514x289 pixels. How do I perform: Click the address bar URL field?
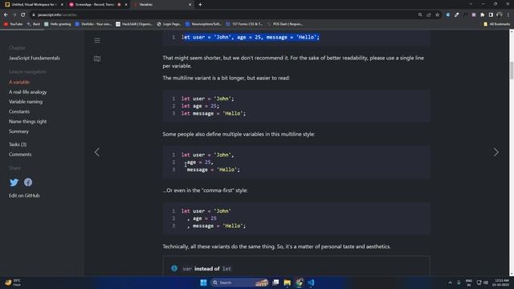[x=223, y=14]
